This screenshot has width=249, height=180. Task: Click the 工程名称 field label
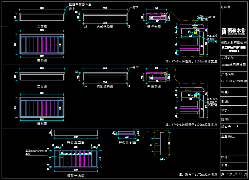coord(228,58)
